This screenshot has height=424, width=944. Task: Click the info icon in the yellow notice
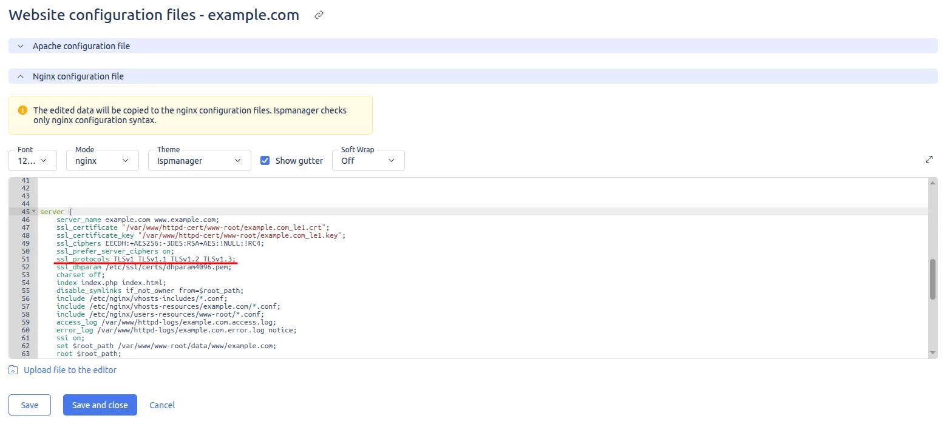pyautogui.click(x=22, y=110)
